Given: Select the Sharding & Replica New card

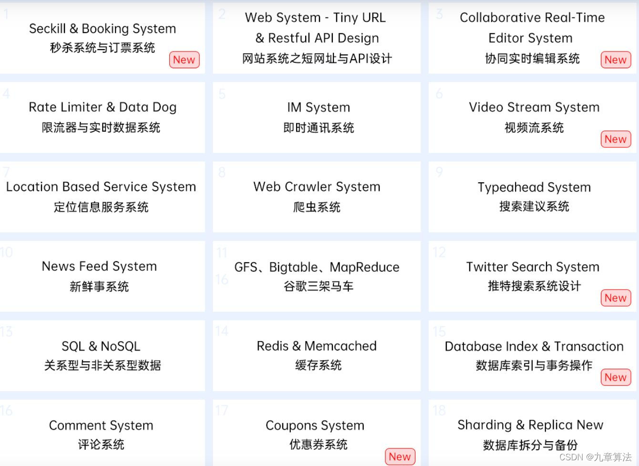Looking at the screenshot, I should (x=532, y=433).
